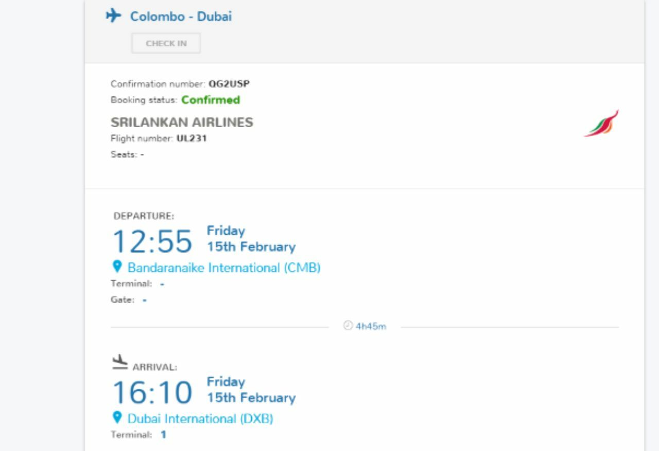
Task: Click the Confirmed booking status text
Action: pyautogui.click(x=211, y=100)
